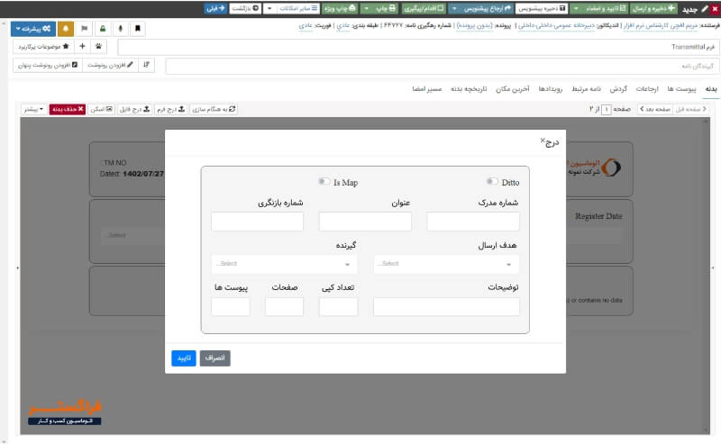The height and width of the screenshot is (444, 721).
Task: Click the ذخیره پیشنویس save draft button
Action: tap(542, 8)
